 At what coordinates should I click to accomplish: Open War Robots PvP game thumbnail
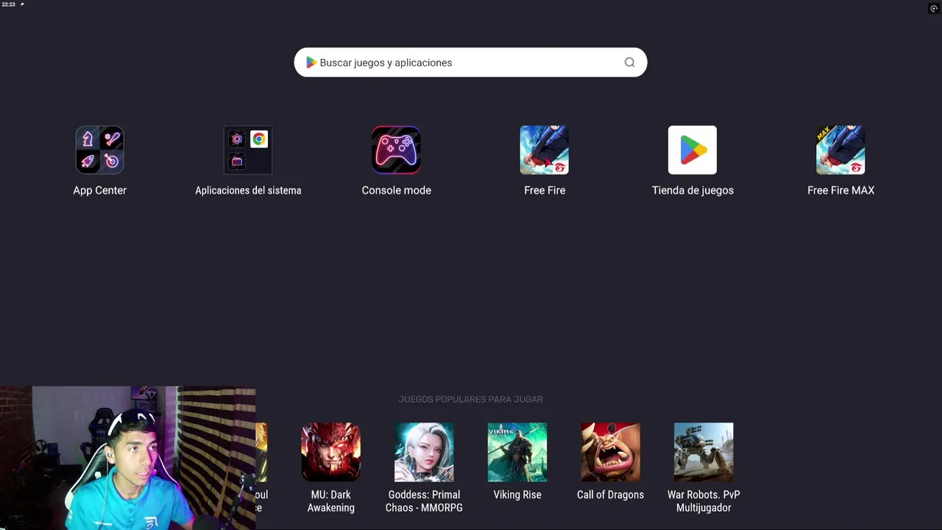704,452
